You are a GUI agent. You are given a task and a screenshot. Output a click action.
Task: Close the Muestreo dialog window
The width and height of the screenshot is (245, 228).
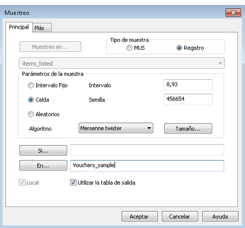coord(233,13)
